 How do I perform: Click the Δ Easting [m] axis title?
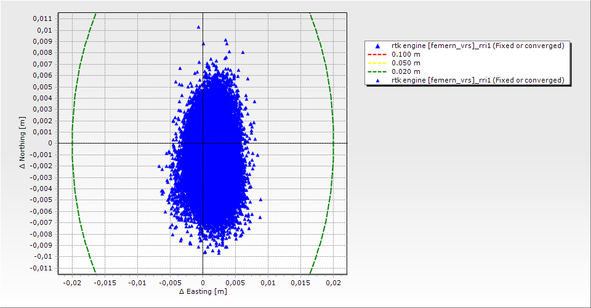tap(203, 291)
